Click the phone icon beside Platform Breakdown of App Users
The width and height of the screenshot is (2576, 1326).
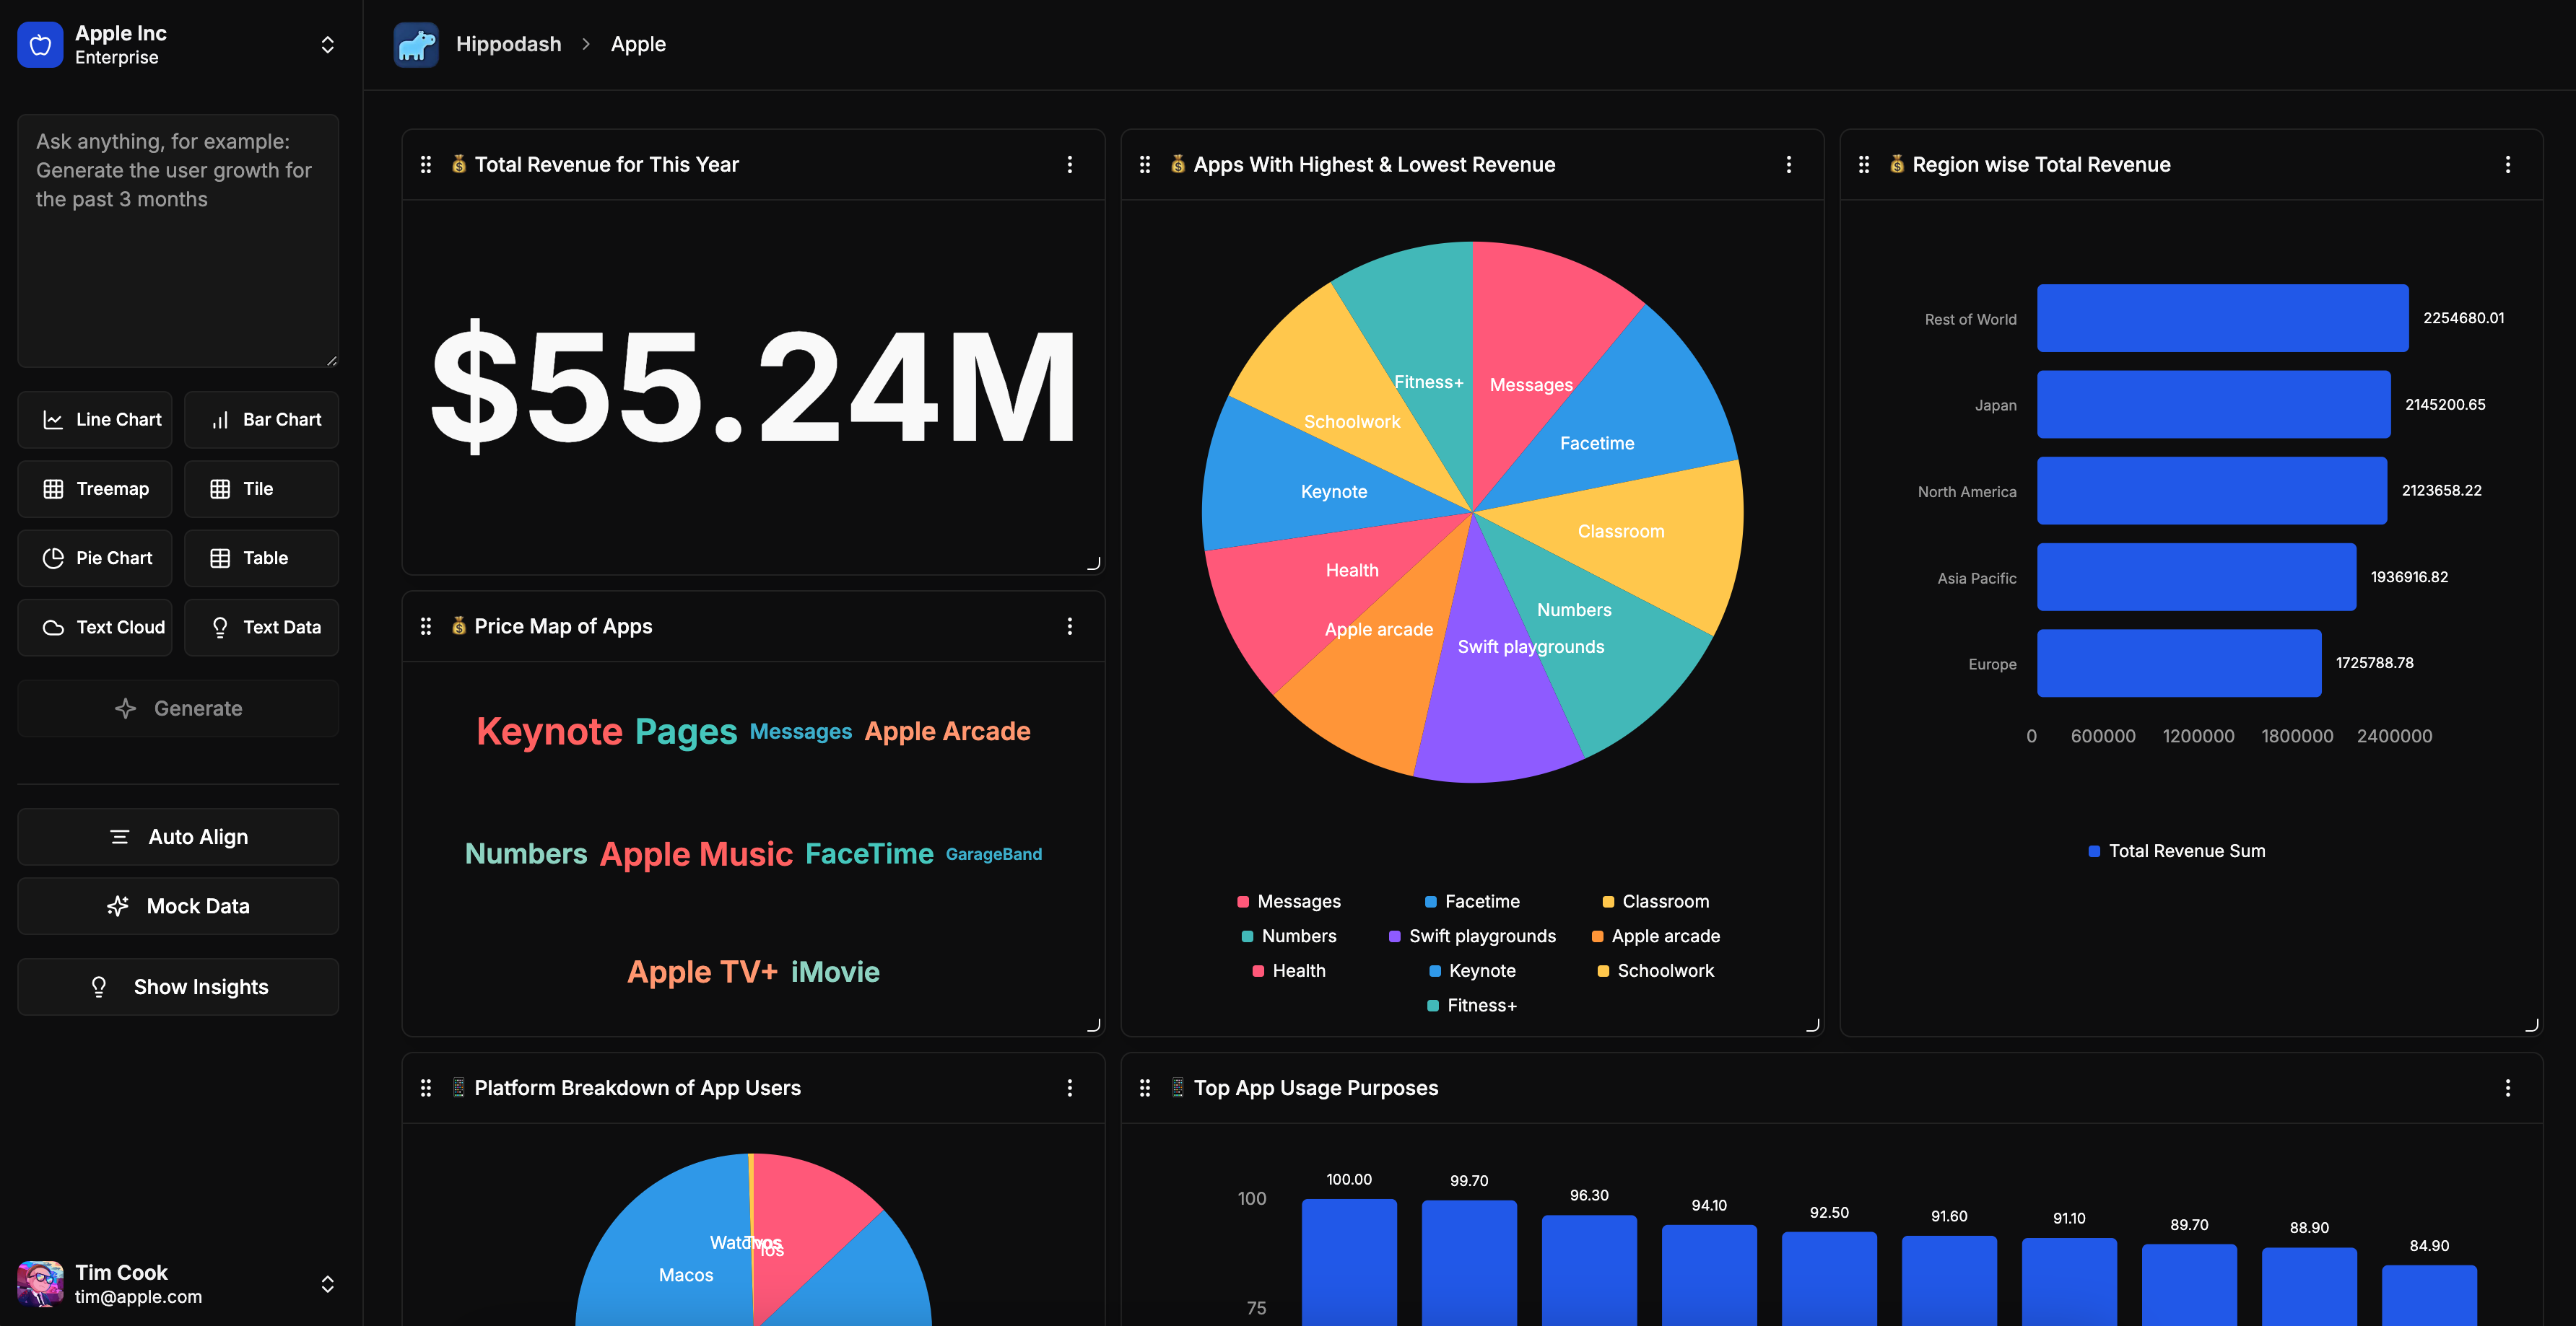point(459,1087)
